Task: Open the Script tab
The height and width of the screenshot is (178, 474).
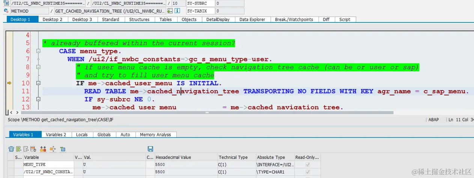Action: (x=345, y=19)
